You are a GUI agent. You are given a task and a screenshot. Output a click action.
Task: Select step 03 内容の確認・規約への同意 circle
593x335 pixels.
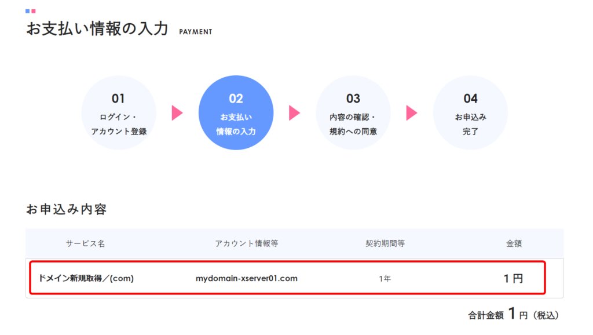(x=353, y=113)
